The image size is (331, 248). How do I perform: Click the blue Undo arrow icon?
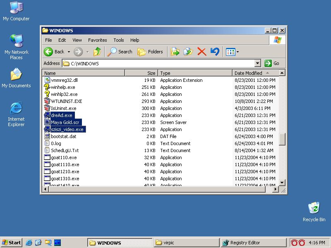tap(215, 52)
